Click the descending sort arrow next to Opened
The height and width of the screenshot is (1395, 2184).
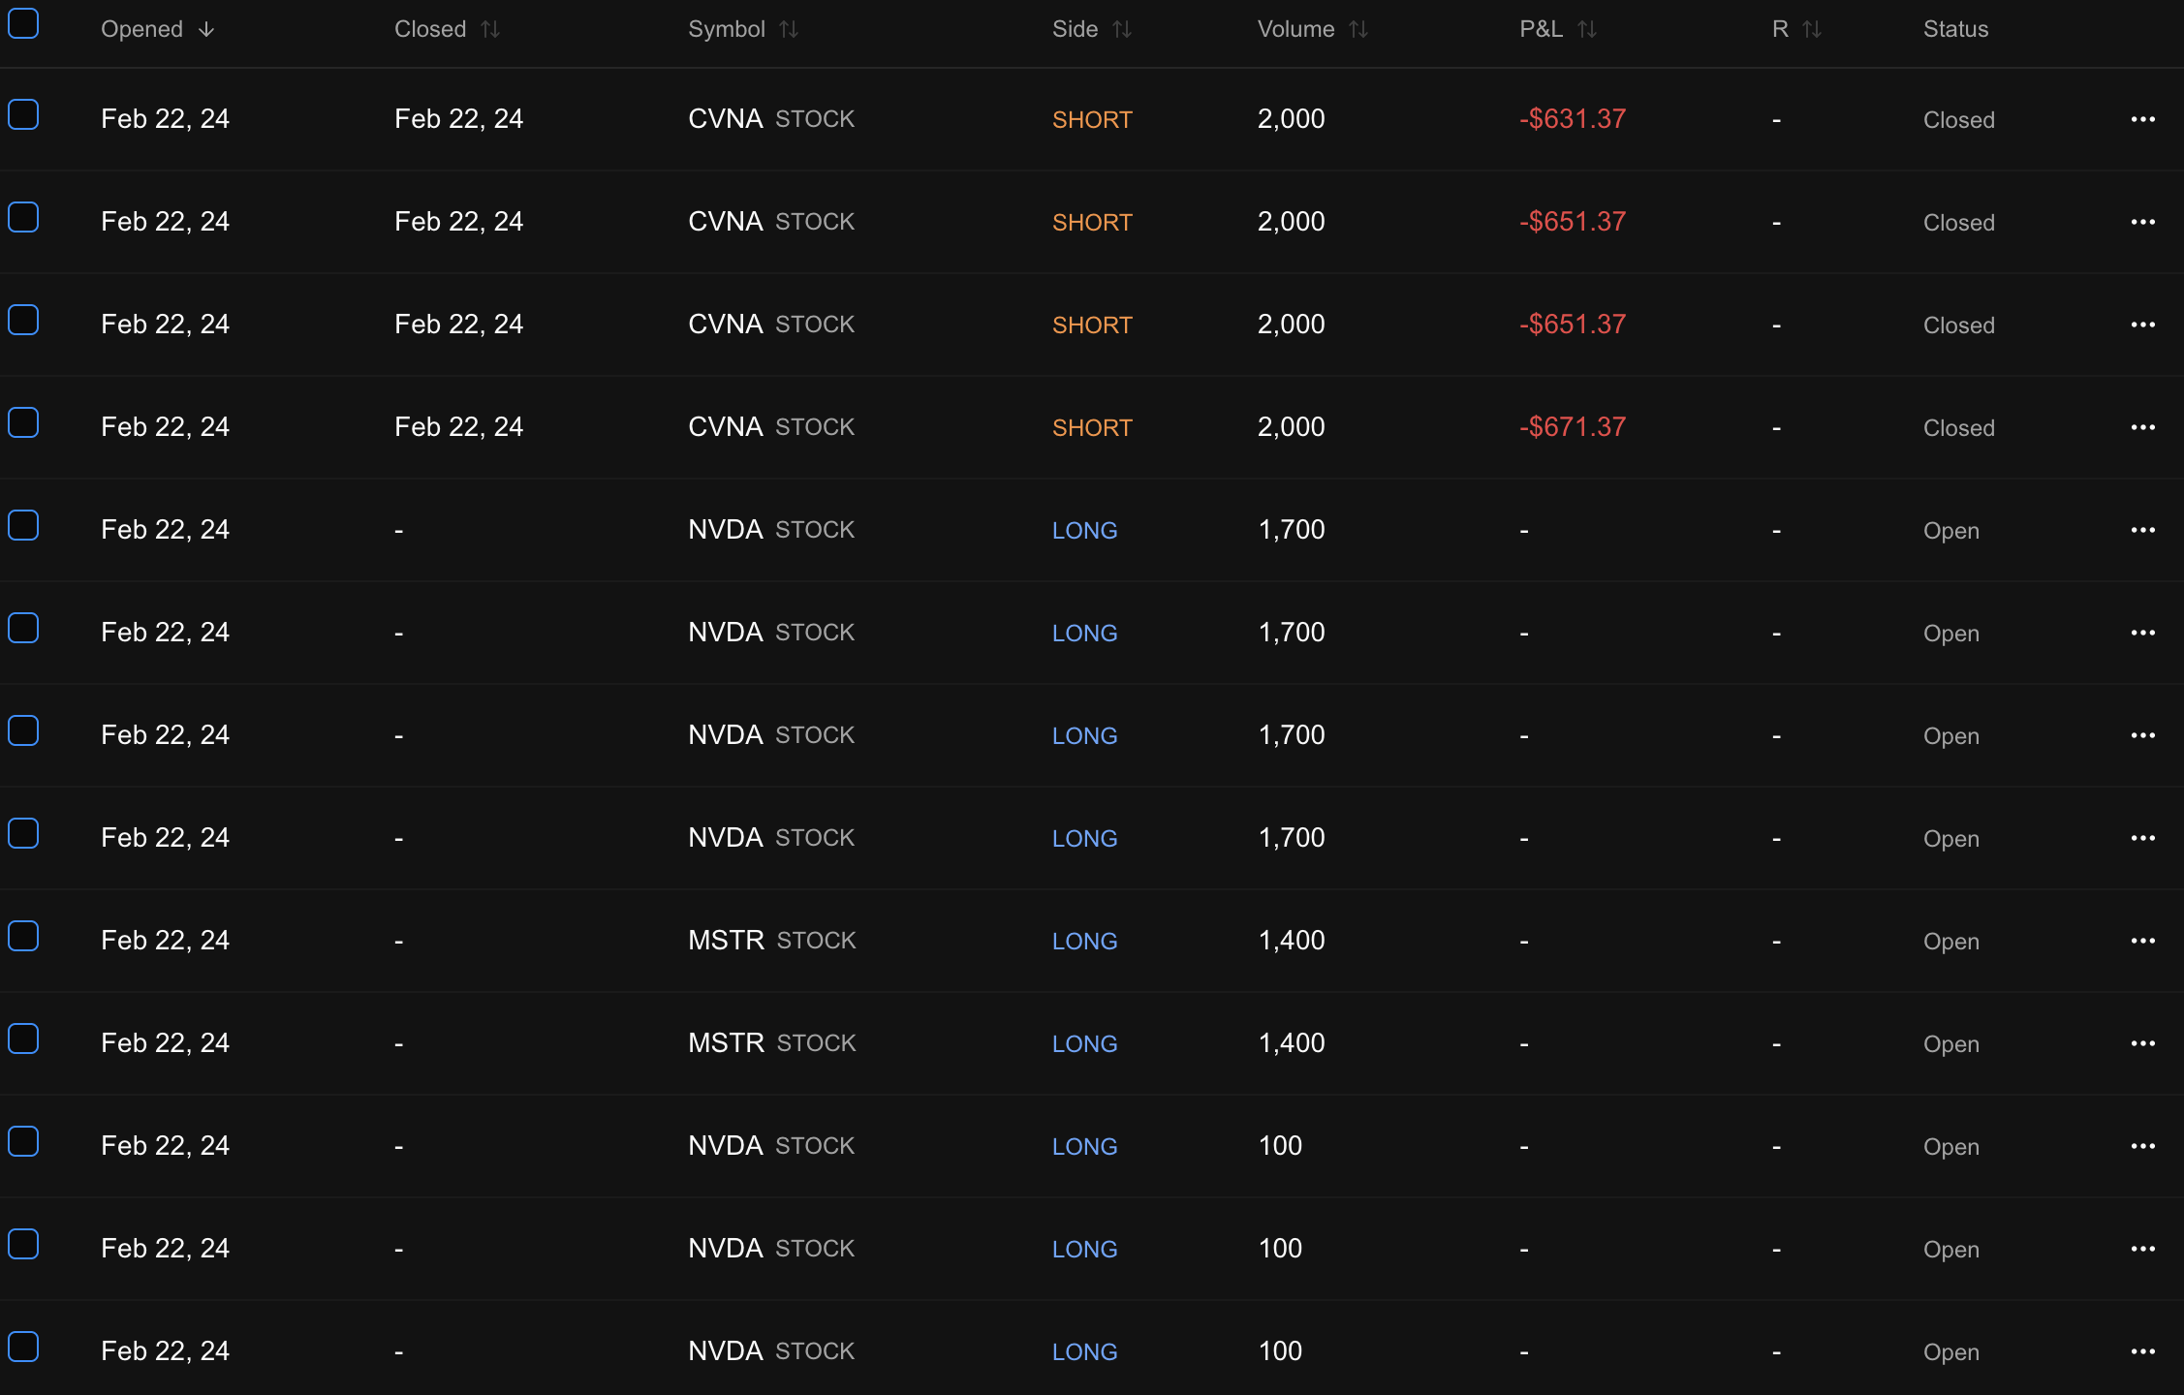(204, 29)
